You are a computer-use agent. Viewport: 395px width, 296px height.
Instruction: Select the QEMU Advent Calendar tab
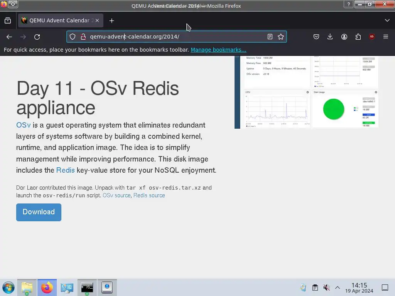click(x=61, y=20)
